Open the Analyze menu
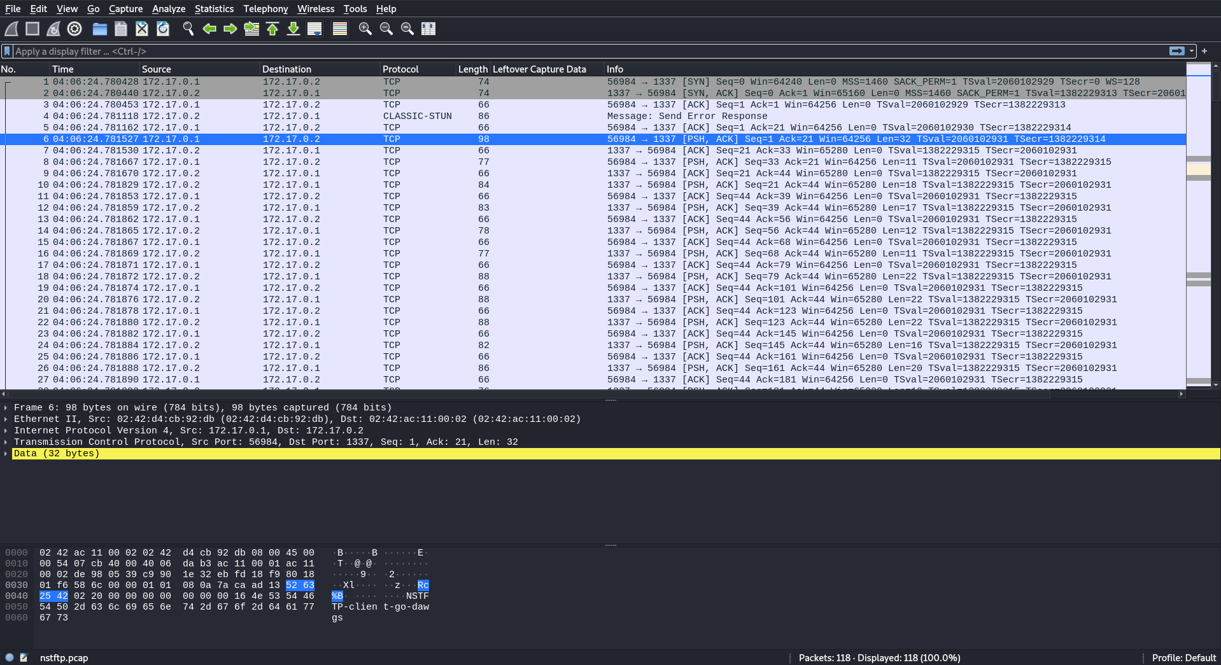 tap(169, 9)
